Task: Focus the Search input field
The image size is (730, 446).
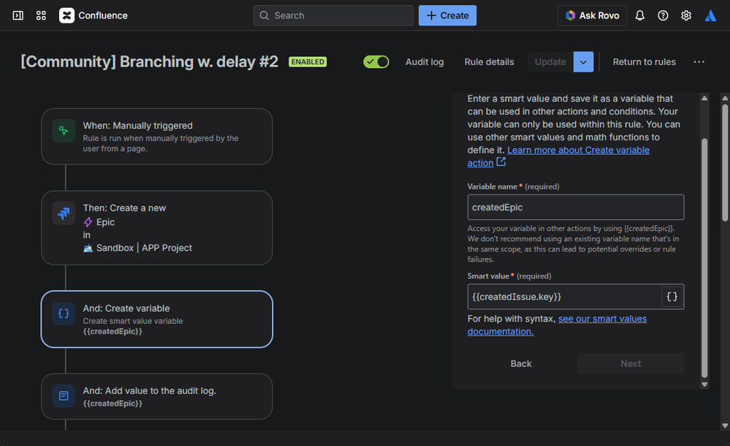Action: click(x=333, y=15)
